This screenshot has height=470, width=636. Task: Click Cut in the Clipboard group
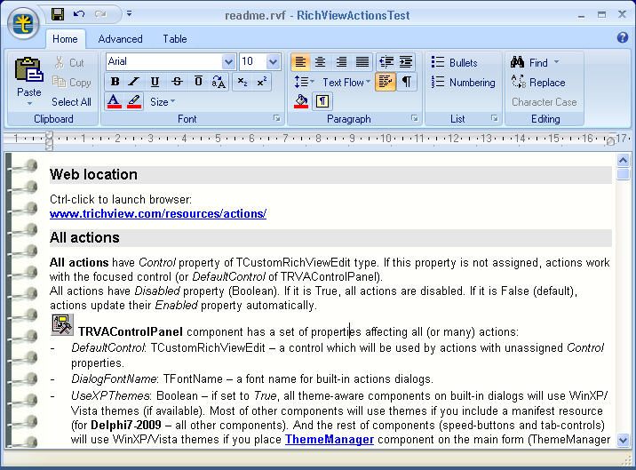[x=69, y=62]
